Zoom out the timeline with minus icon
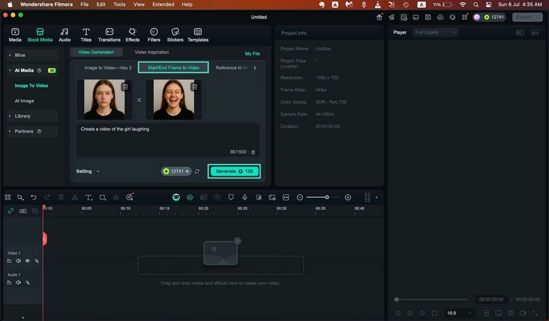 pyautogui.click(x=300, y=197)
